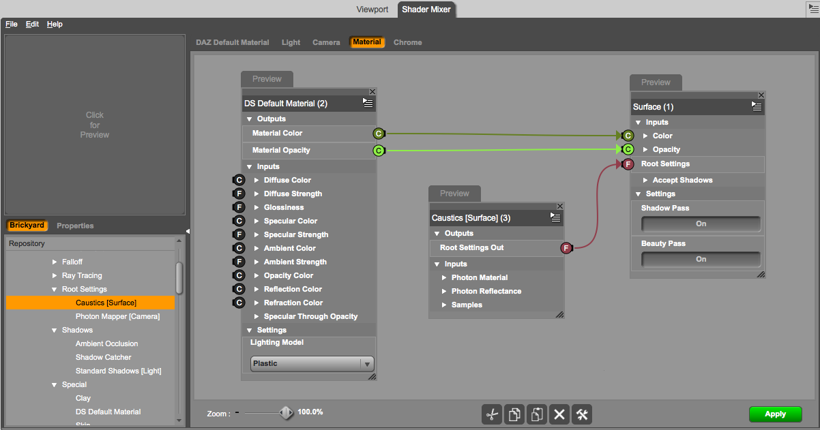Image resolution: width=820 pixels, height=430 pixels.
Task: Switch to the Camera shader tab
Action: pos(326,42)
